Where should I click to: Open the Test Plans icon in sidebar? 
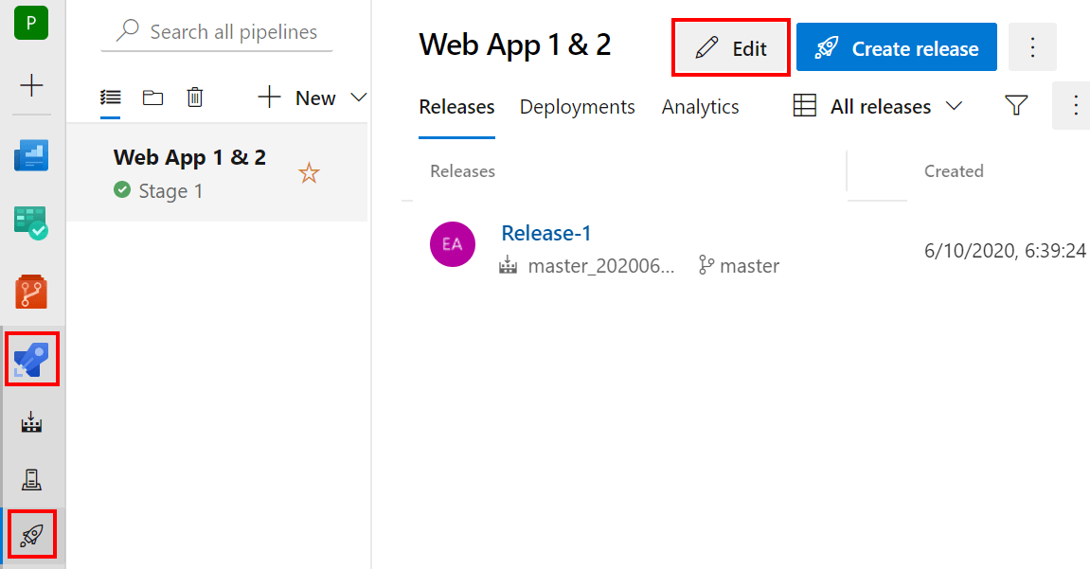coord(31,223)
